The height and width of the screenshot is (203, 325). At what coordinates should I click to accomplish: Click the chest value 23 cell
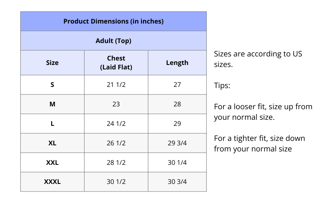[x=116, y=104]
